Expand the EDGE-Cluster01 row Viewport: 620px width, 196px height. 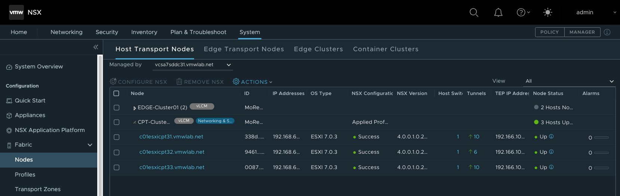[x=135, y=108]
